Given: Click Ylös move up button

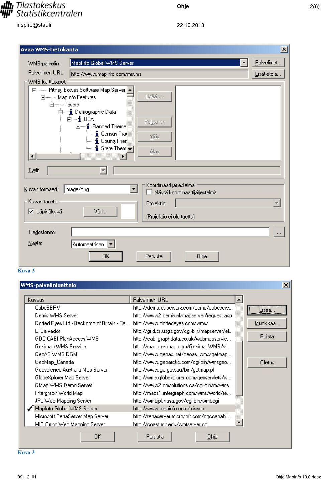Looking at the screenshot, I should (154, 137).
